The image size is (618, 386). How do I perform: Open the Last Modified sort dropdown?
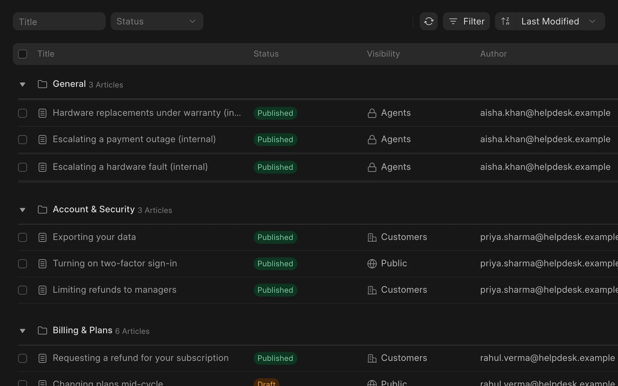click(560, 21)
